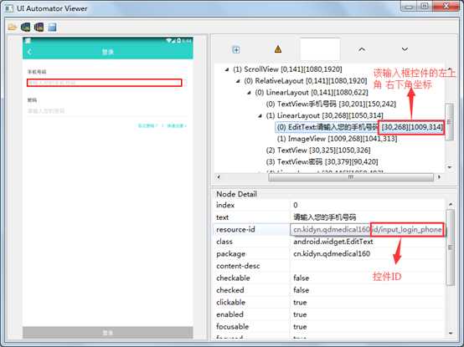
Task: Collapse the ScrollView tree node
Action: tap(227, 69)
